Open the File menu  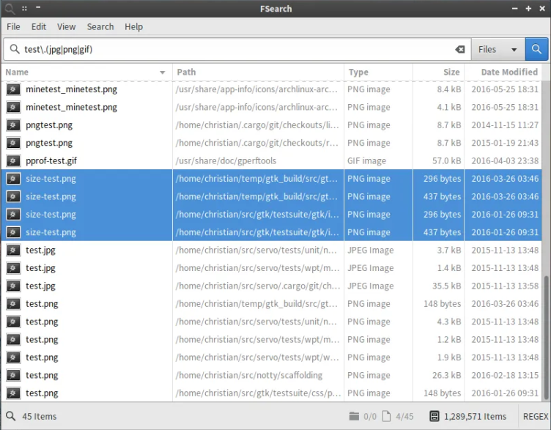click(x=13, y=26)
